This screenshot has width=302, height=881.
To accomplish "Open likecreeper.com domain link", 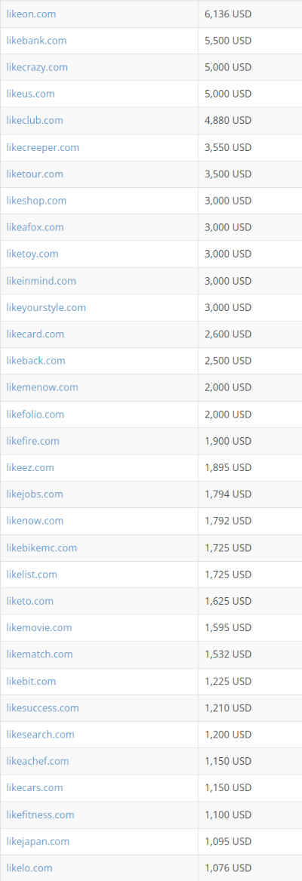I will [43, 148].
